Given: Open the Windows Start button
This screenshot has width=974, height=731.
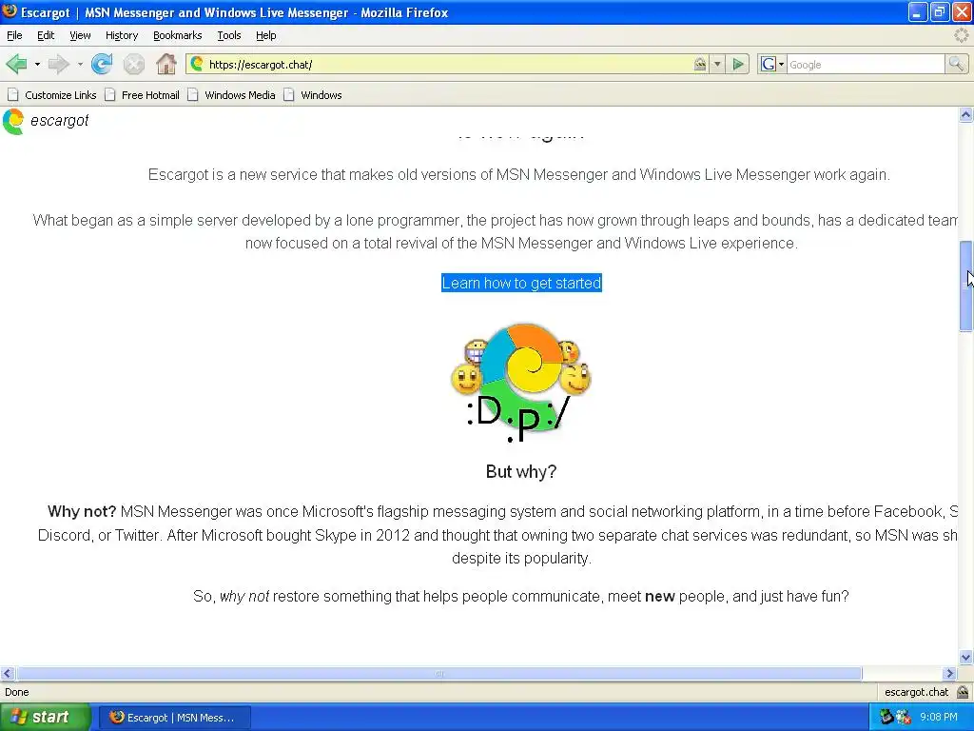Looking at the screenshot, I should coord(44,717).
